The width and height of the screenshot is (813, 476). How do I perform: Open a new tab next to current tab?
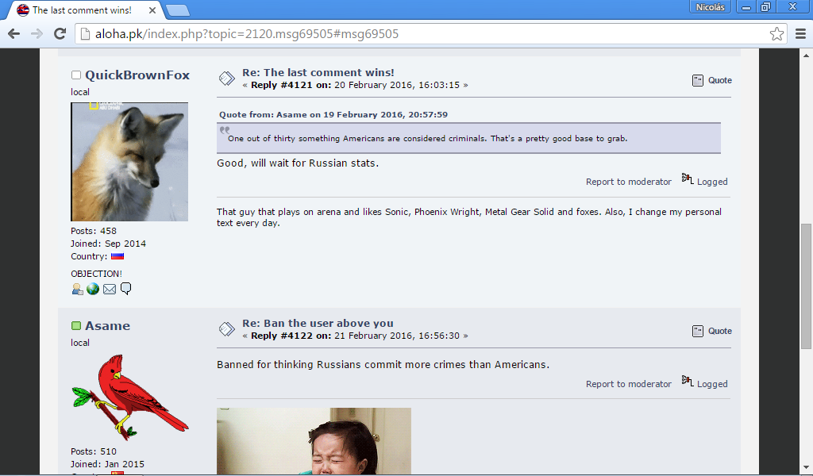click(178, 10)
